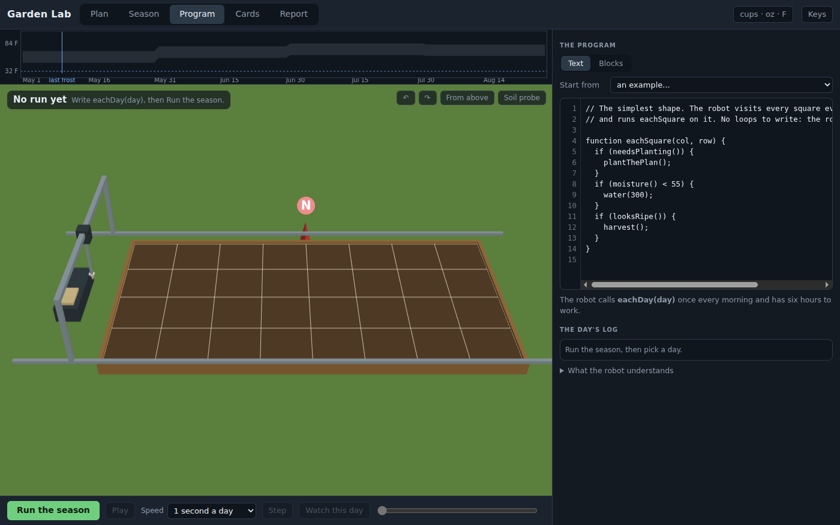Expand 'What the robot understands' section
The height and width of the screenshot is (525, 840).
point(617,371)
